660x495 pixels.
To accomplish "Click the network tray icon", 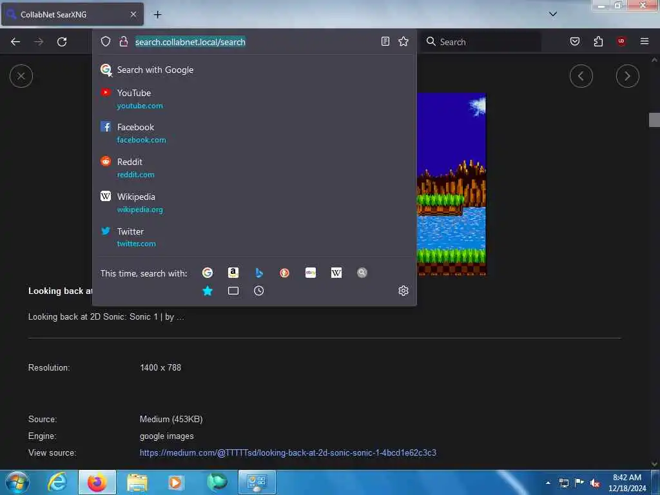I will [564, 483].
